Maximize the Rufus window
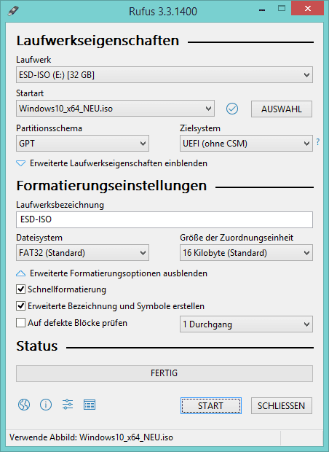The height and width of the screenshot is (452, 329). click(x=282, y=9)
